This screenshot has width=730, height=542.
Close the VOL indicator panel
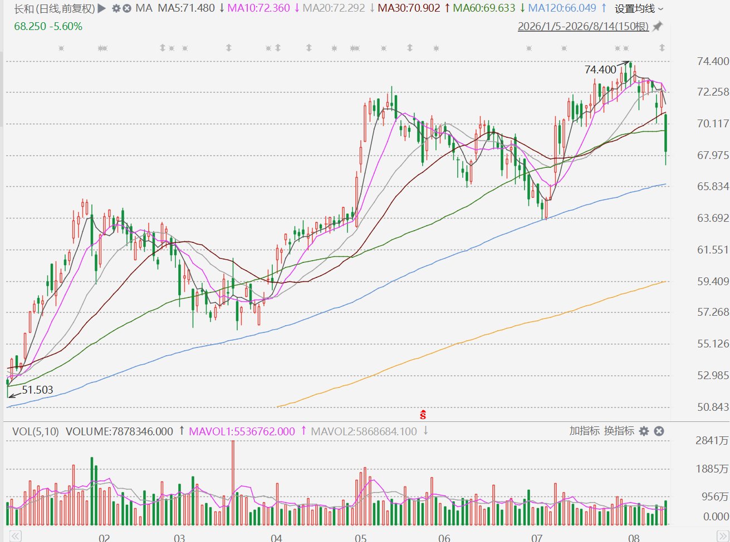[x=659, y=431]
